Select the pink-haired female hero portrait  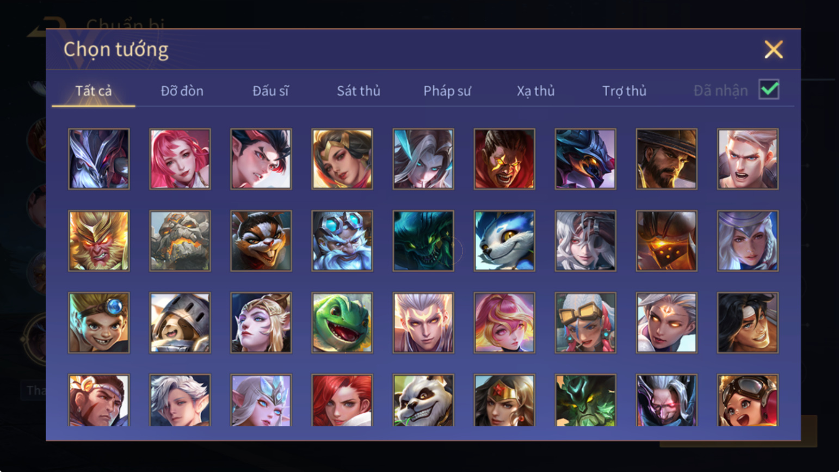click(x=180, y=159)
